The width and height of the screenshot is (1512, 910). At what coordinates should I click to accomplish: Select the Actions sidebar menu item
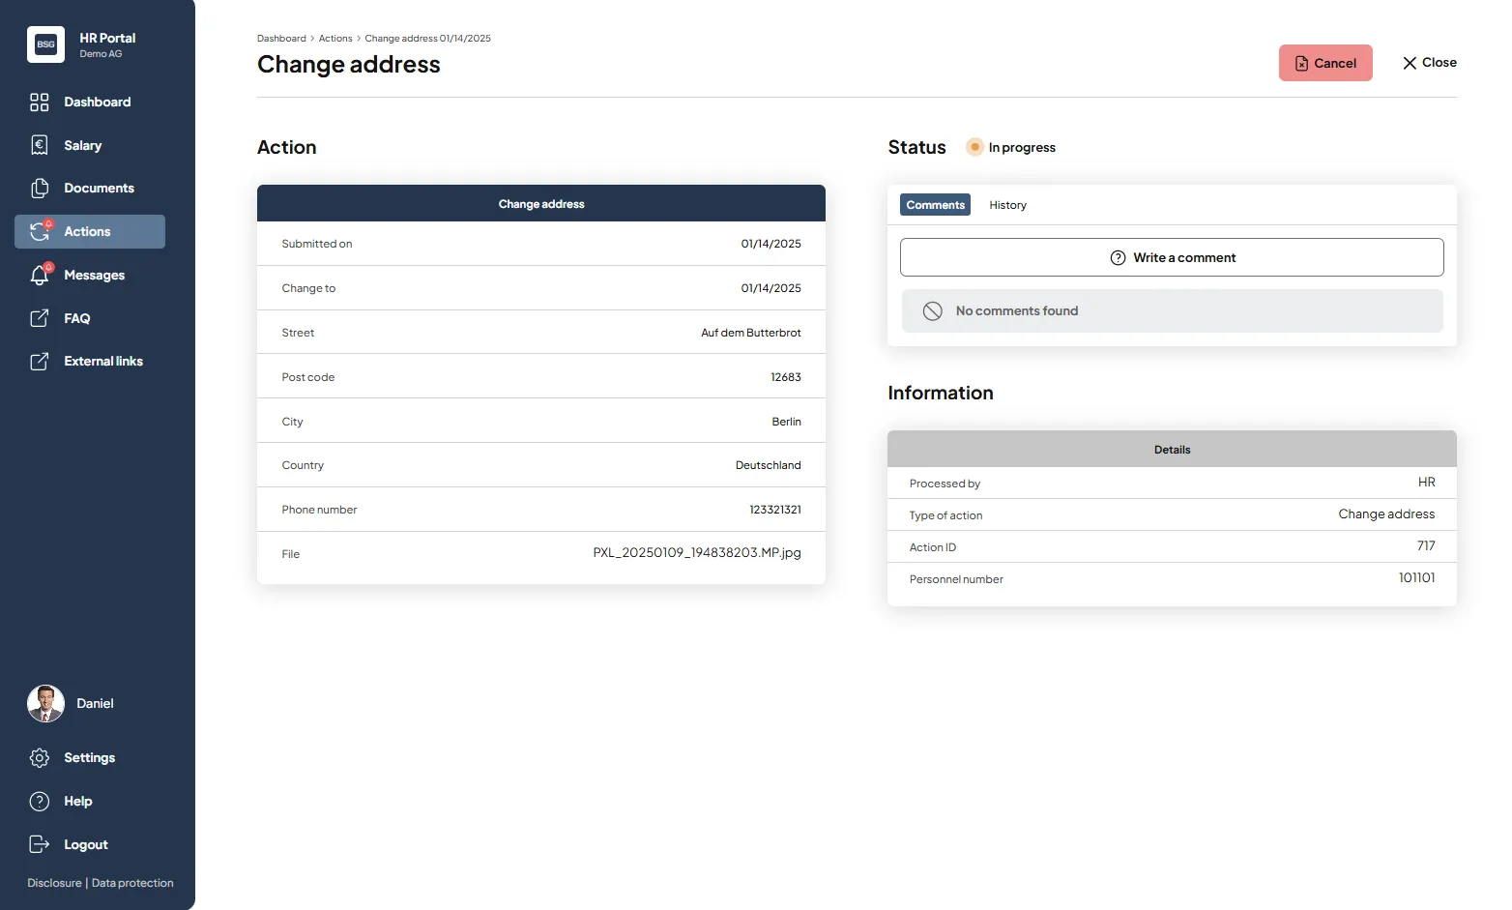click(x=89, y=232)
